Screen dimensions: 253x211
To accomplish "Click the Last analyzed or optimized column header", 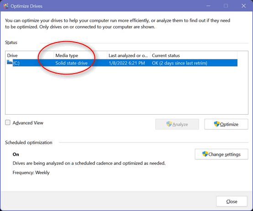I will (x=129, y=56).
